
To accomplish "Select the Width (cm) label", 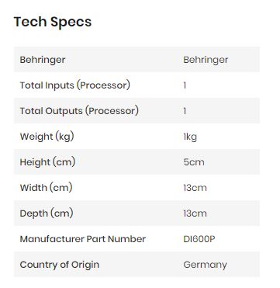I will (x=46, y=188).
